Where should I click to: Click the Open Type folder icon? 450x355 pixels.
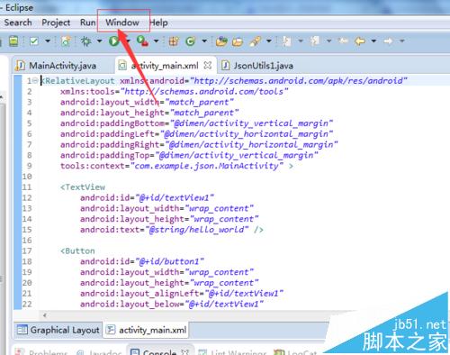(221, 41)
